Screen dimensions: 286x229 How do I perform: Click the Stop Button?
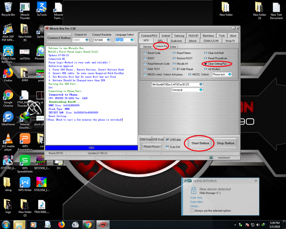[x=225, y=143]
